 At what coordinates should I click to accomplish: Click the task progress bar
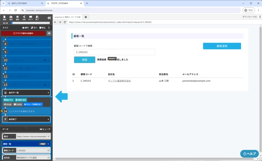31,23
